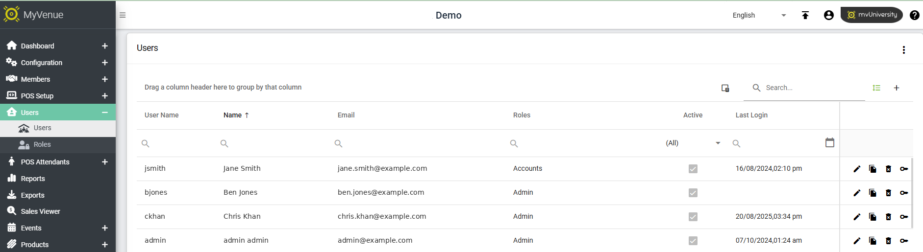Click the MyVenue logo icon
The height and width of the screenshot is (252, 923).
[11, 14]
